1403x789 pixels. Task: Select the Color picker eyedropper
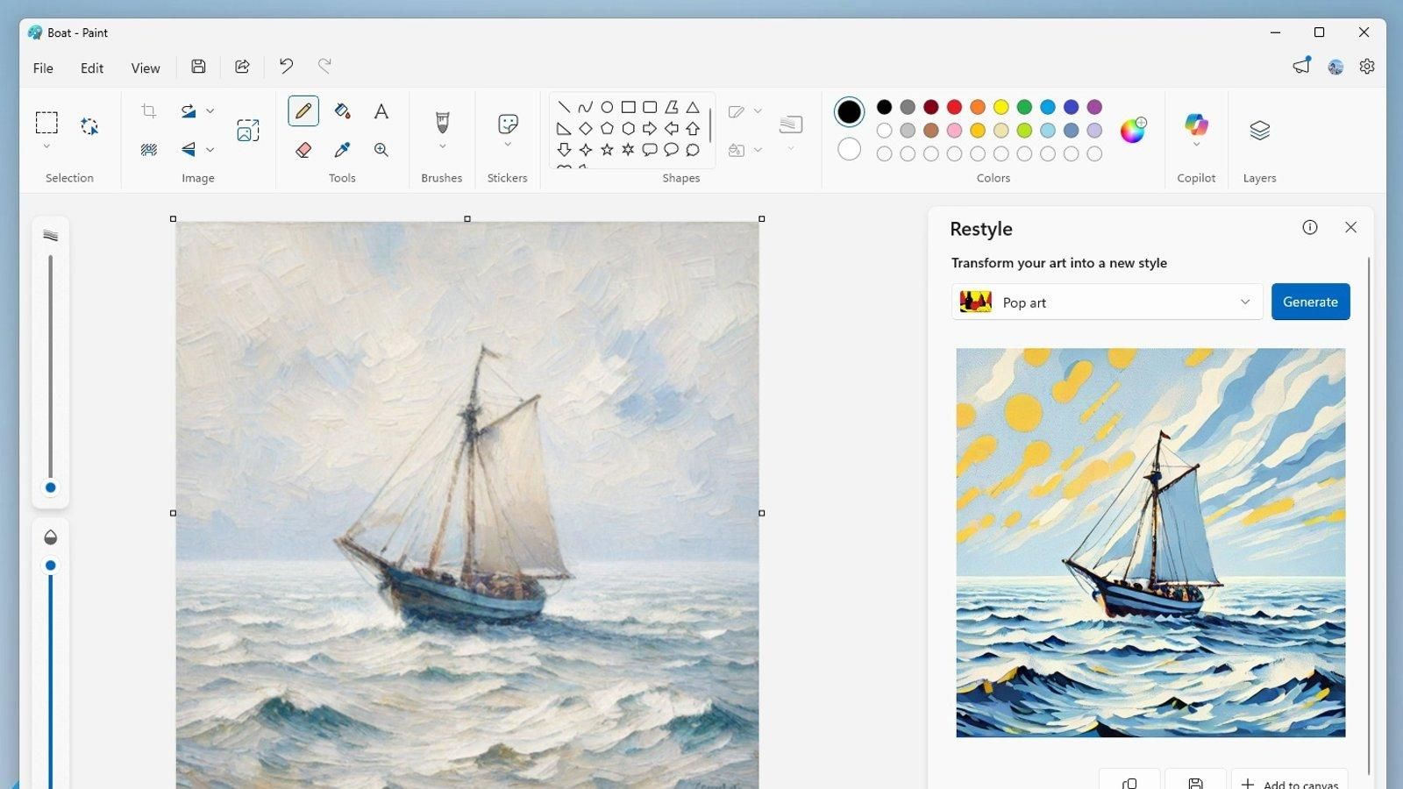tap(343, 149)
